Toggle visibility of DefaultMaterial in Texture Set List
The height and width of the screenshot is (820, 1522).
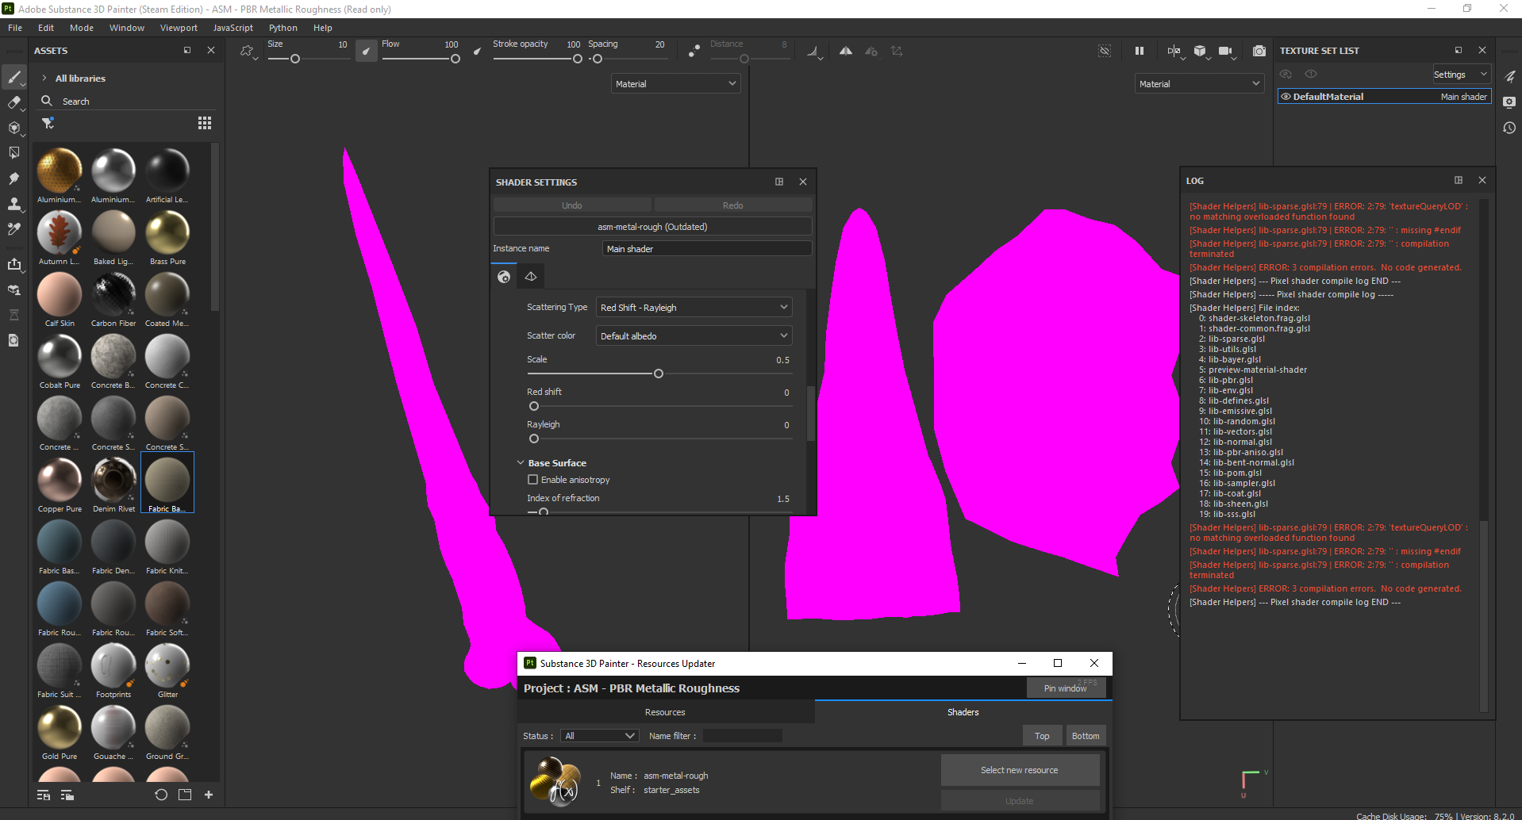pos(1286,96)
